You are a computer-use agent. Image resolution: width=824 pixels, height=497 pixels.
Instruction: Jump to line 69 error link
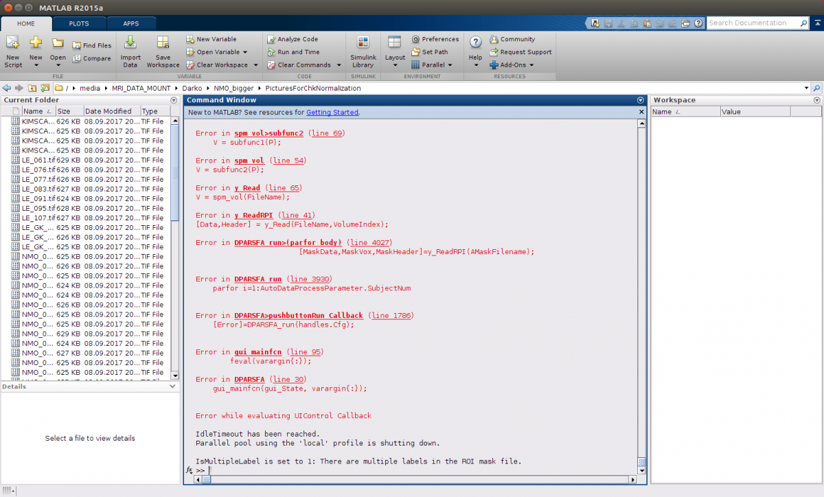point(327,133)
